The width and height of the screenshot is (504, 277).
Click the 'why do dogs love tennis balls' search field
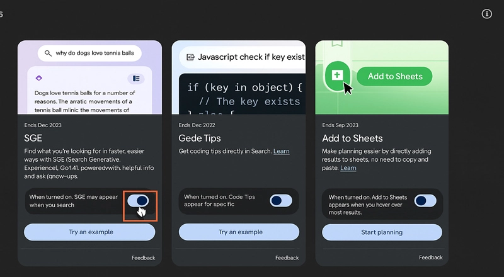click(x=94, y=54)
